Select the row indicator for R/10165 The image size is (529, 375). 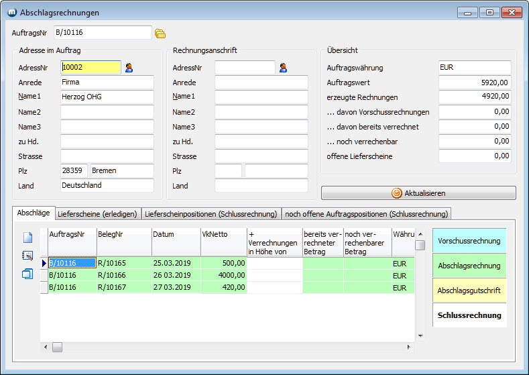[x=44, y=263]
